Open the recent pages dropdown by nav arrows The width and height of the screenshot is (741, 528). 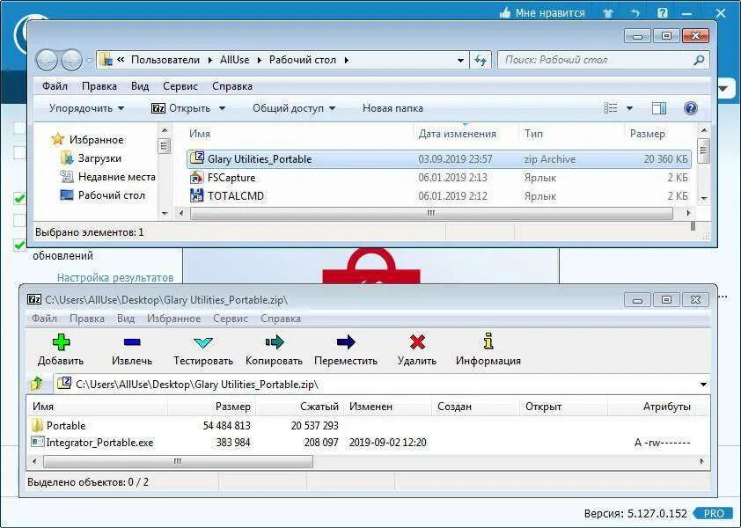[x=89, y=61]
